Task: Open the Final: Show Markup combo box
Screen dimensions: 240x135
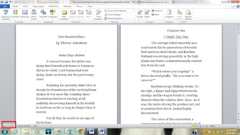Action: [x=121, y=11]
